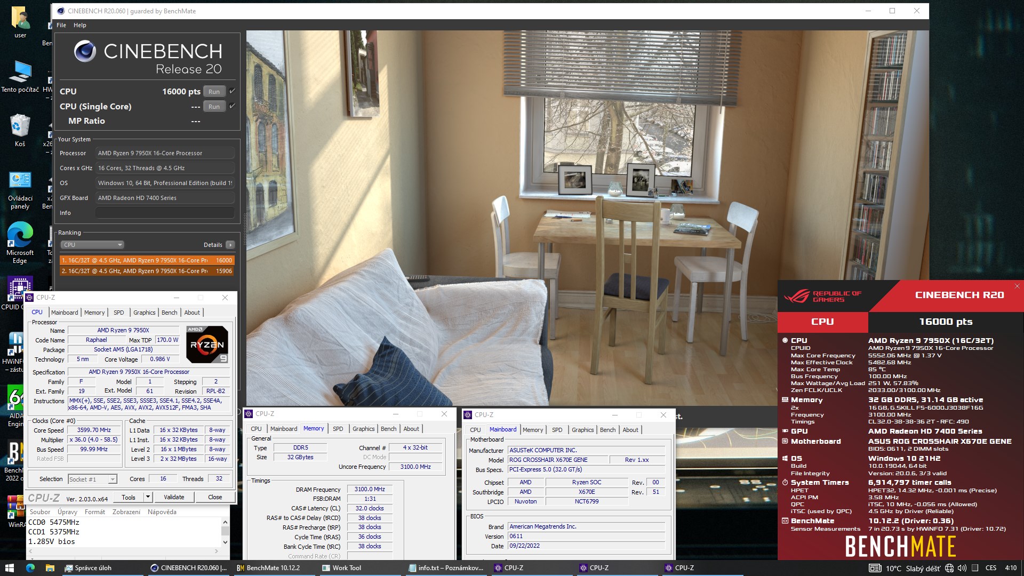1024x576 pixels.
Task: Click the Cinebench Info input field
Action: tap(165, 213)
